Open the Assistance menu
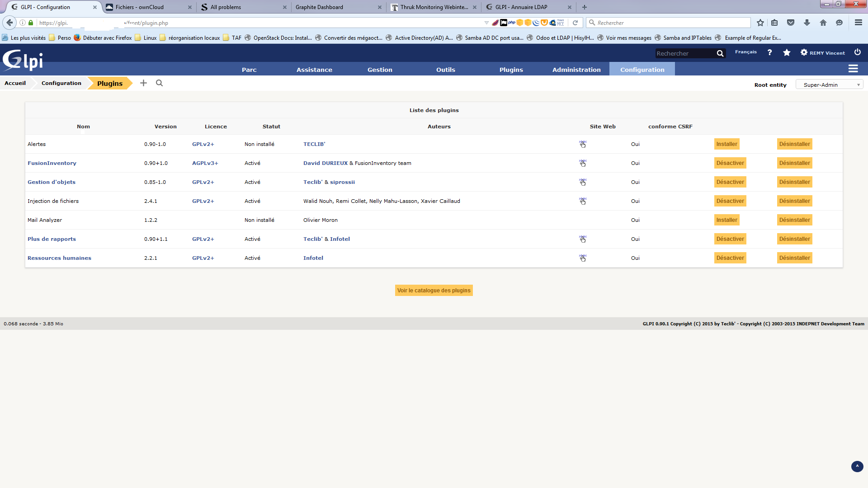 314,70
